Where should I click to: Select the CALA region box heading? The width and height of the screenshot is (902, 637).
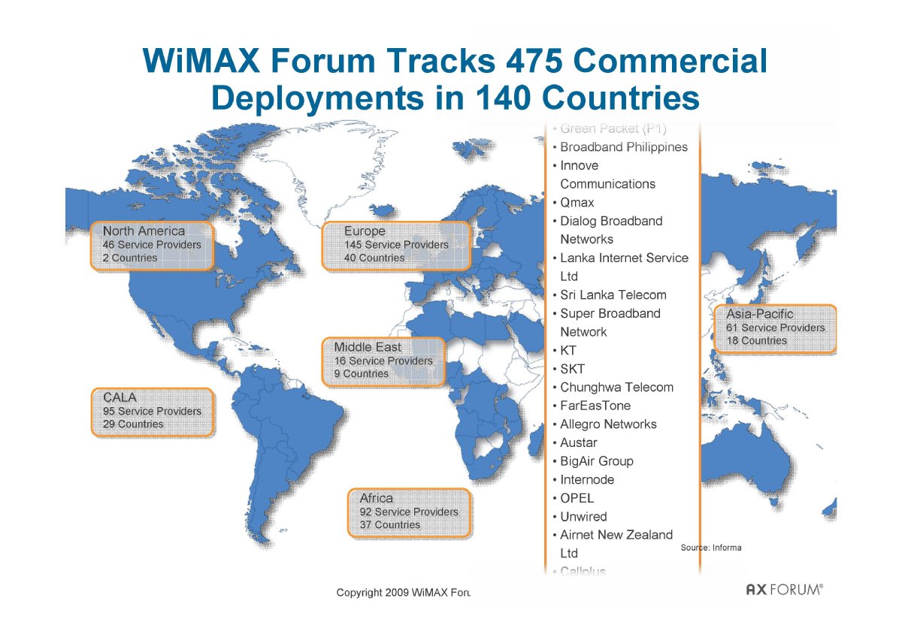[x=120, y=397]
